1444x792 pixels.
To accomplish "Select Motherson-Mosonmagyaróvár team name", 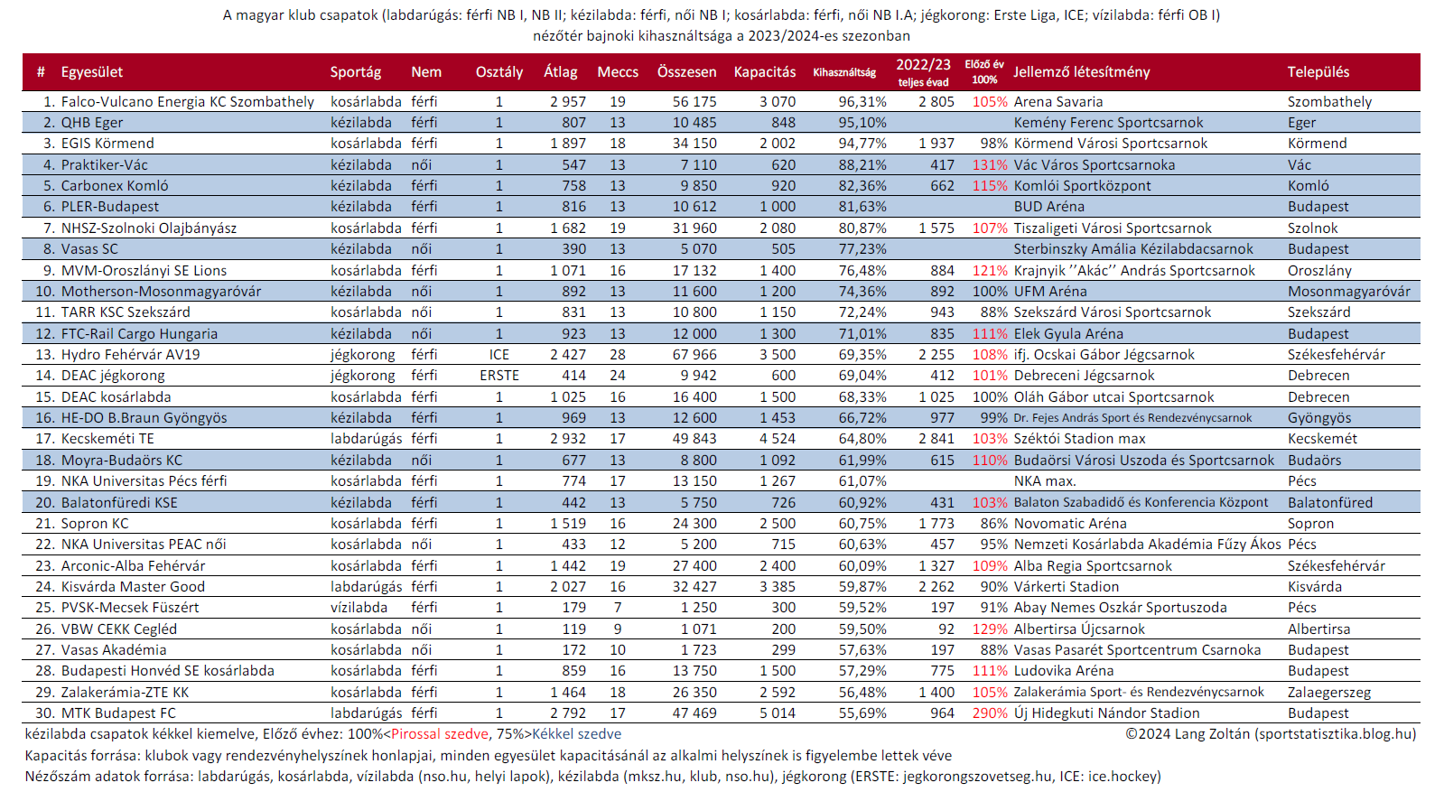I will 161,292.
